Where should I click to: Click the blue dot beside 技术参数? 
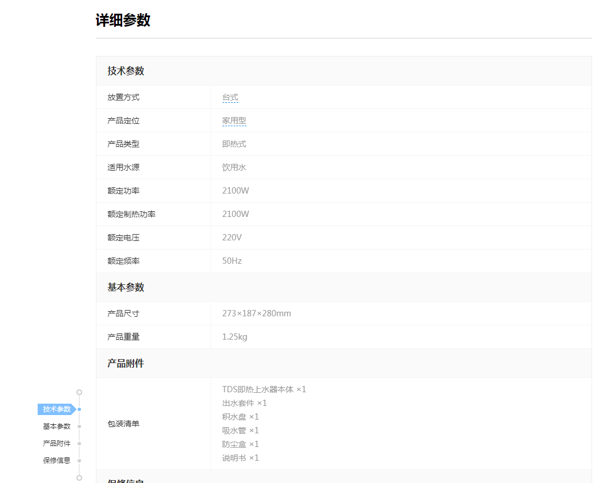point(79,409)
